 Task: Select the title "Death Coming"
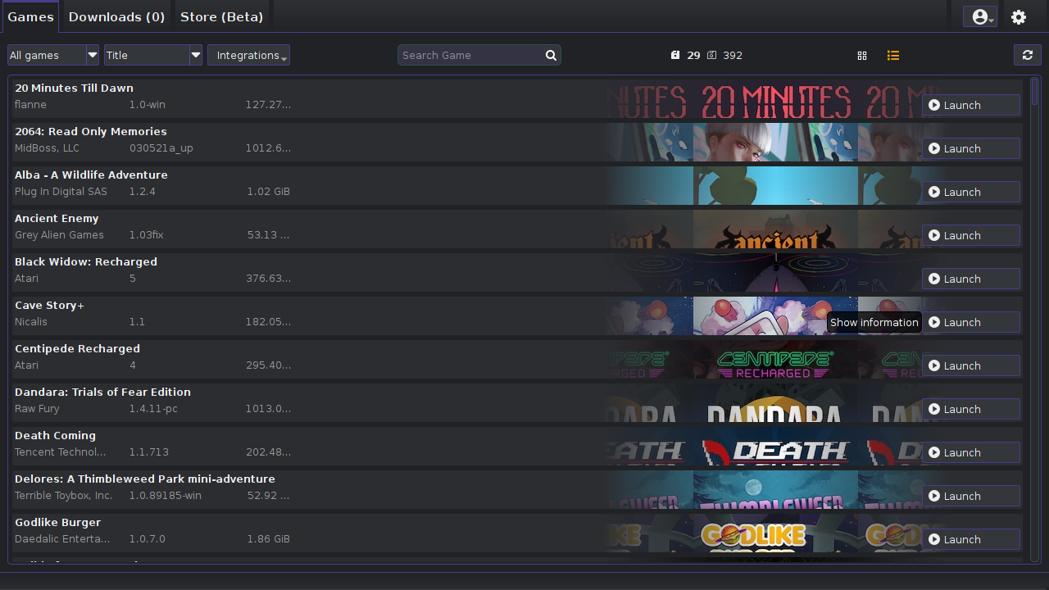pyautogui.click(x=55, y=435)
